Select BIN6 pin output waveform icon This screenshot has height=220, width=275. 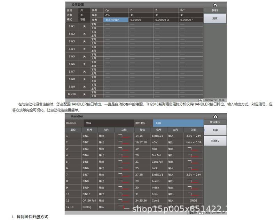coord(124,168)
